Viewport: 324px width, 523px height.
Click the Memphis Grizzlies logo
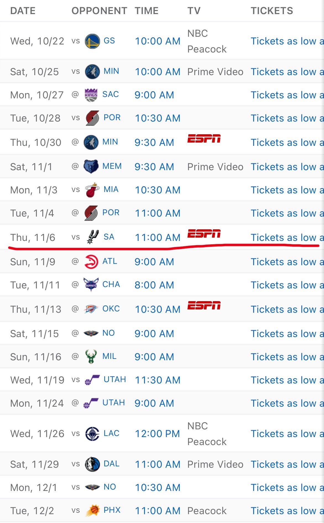91,166
